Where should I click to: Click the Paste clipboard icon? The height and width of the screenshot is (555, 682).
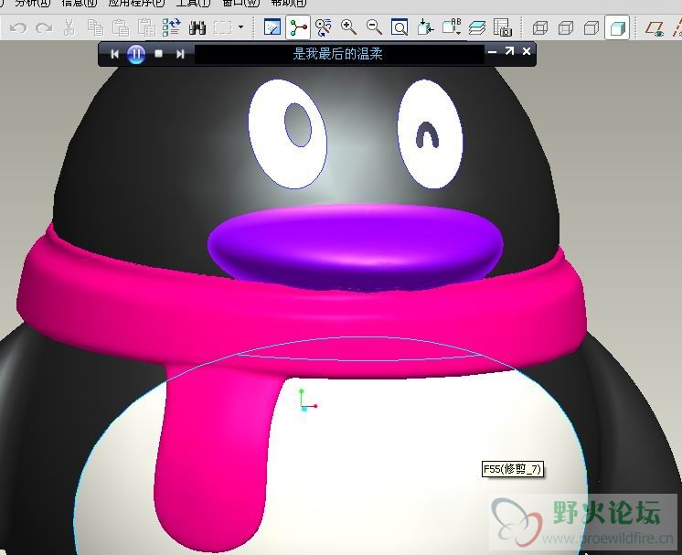pos(121,27)
